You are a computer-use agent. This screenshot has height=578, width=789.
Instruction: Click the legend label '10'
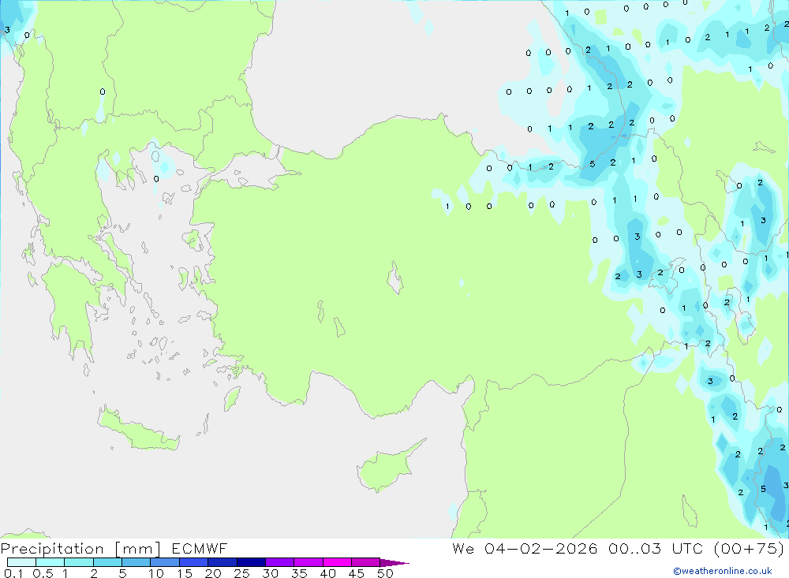pos(156,573)
